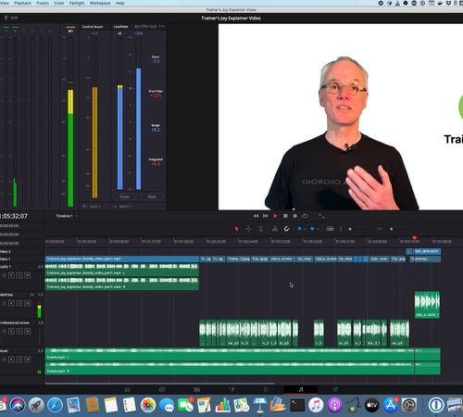Select the edit selection tool beside range tool

[x=261, y=229]
